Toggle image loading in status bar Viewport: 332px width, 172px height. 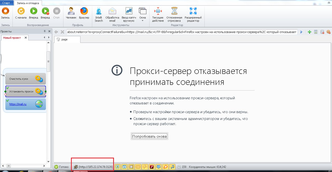coord(117,167)
